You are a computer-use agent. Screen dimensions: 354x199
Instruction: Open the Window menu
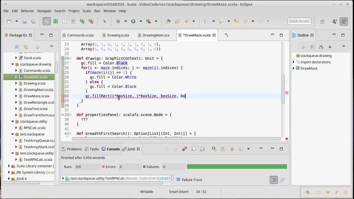tap(110, 11)
